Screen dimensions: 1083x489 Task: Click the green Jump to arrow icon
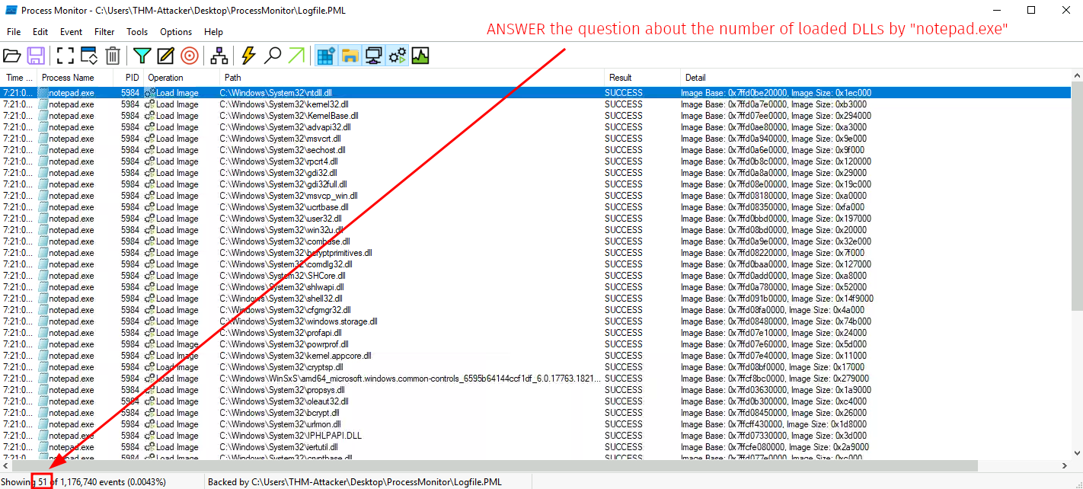[x=296, y=56]
